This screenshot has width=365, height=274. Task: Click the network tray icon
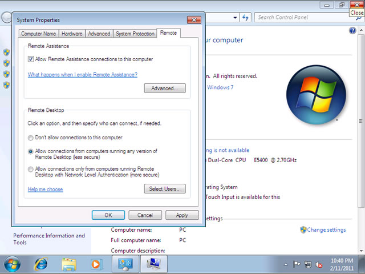(x=308, y=264)
